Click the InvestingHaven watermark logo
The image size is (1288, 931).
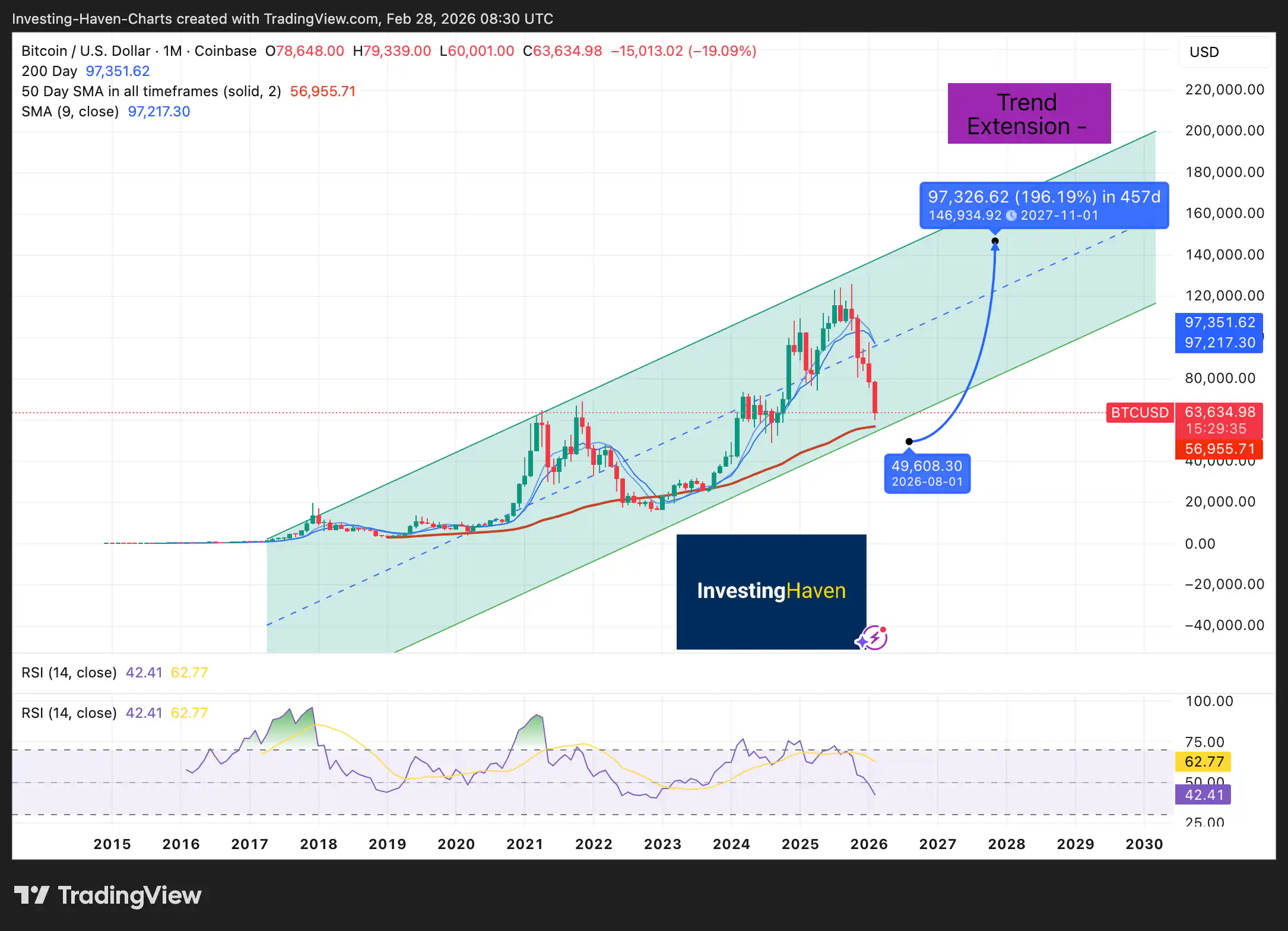tap(770, 591)
